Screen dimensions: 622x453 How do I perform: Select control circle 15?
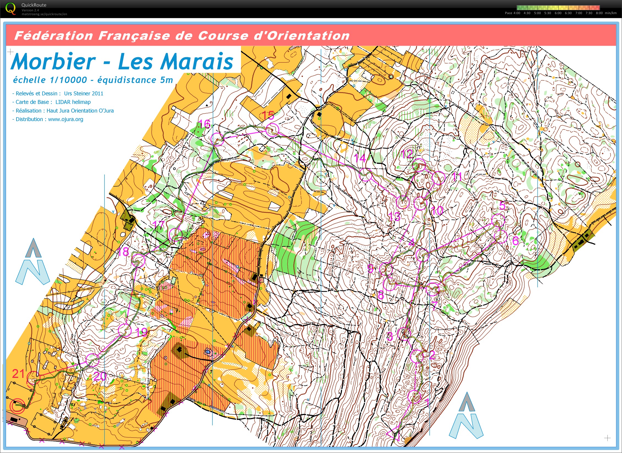[x=272, y=130]
